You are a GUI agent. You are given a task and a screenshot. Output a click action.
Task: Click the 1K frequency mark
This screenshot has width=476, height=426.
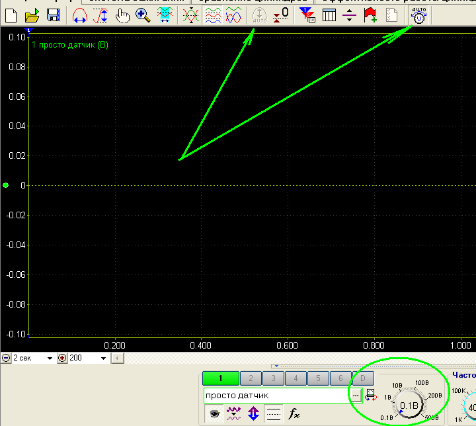[459, 419]
